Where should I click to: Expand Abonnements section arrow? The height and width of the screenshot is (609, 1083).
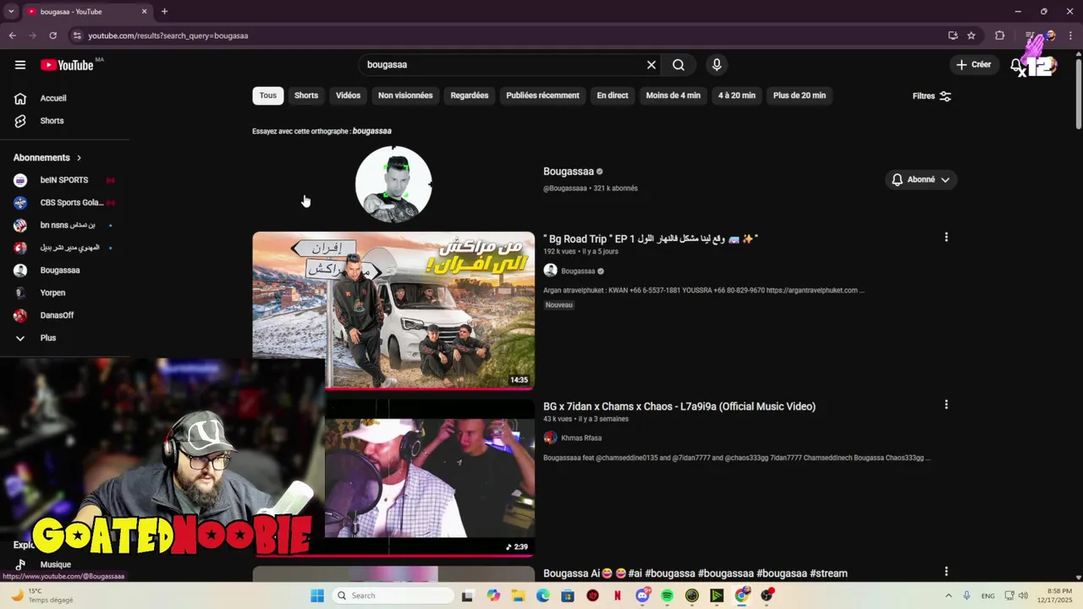point(79,158)
